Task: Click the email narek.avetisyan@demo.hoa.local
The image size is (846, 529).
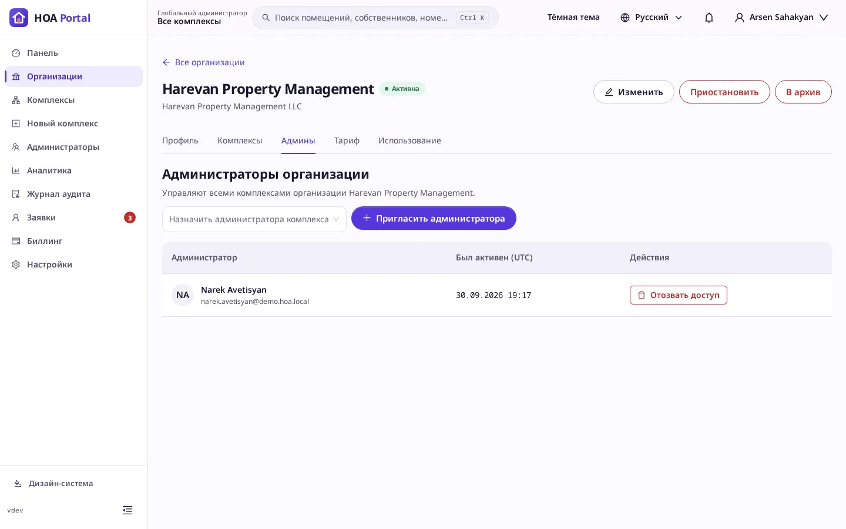Action: pos(255,302)
